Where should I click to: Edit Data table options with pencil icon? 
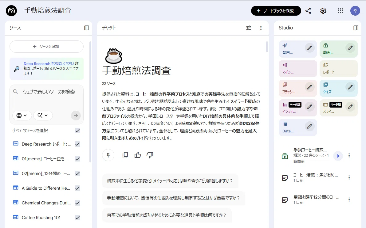(x=309, y=126)
